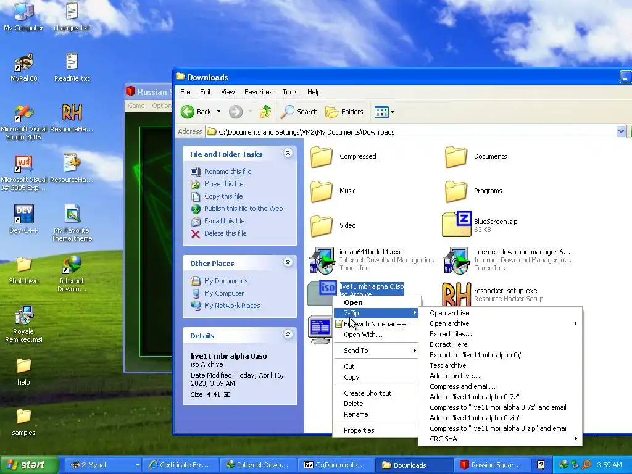This screenshot has height=474, width=632.
Task: Open the Tools menu
Action: pos(290,92)
